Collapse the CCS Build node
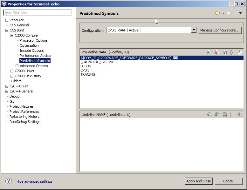 click(7, 30)
